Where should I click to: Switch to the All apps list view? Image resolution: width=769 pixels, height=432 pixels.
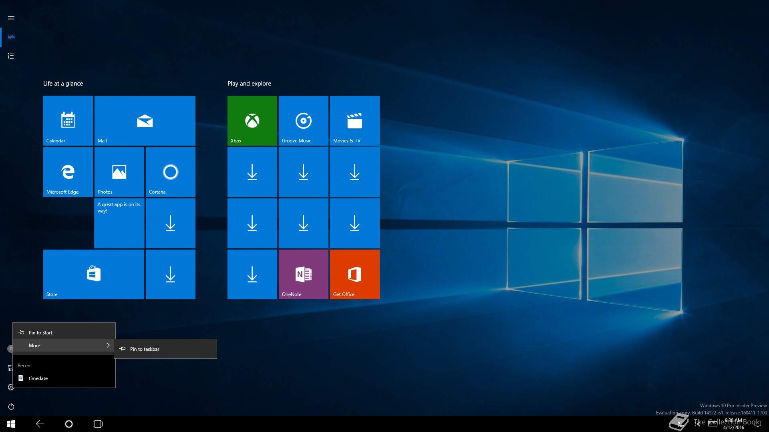[11, 56]
